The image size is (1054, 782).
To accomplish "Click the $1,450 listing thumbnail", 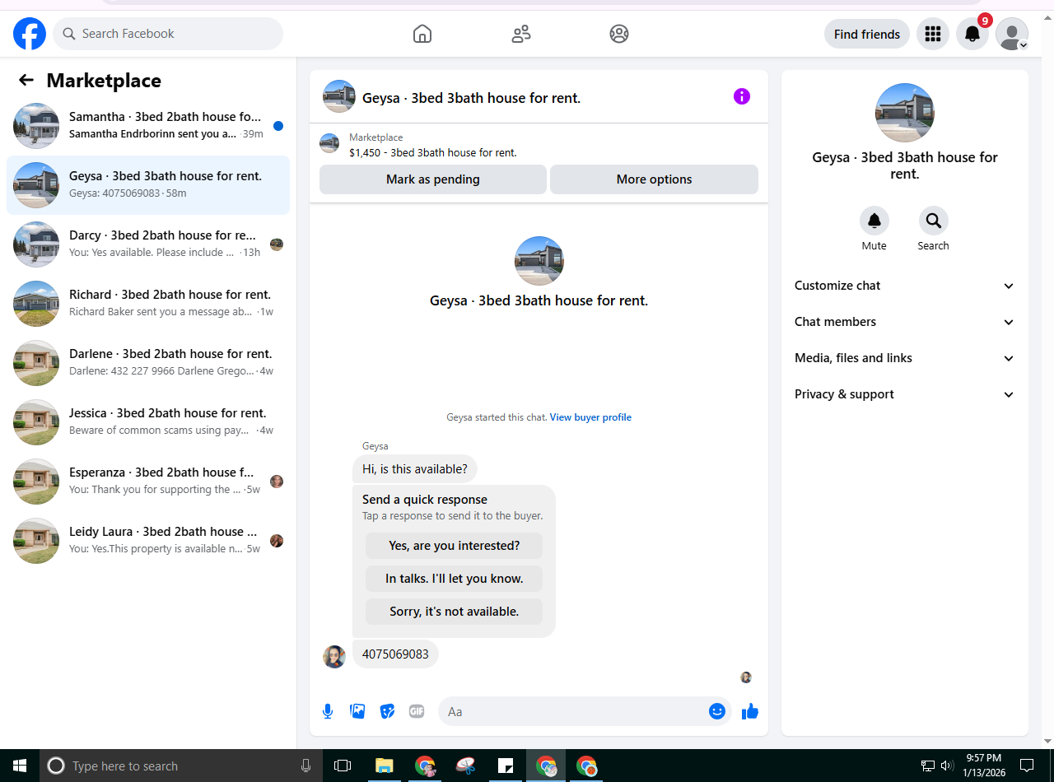I will pyautogui.click(x=329, y=143).
